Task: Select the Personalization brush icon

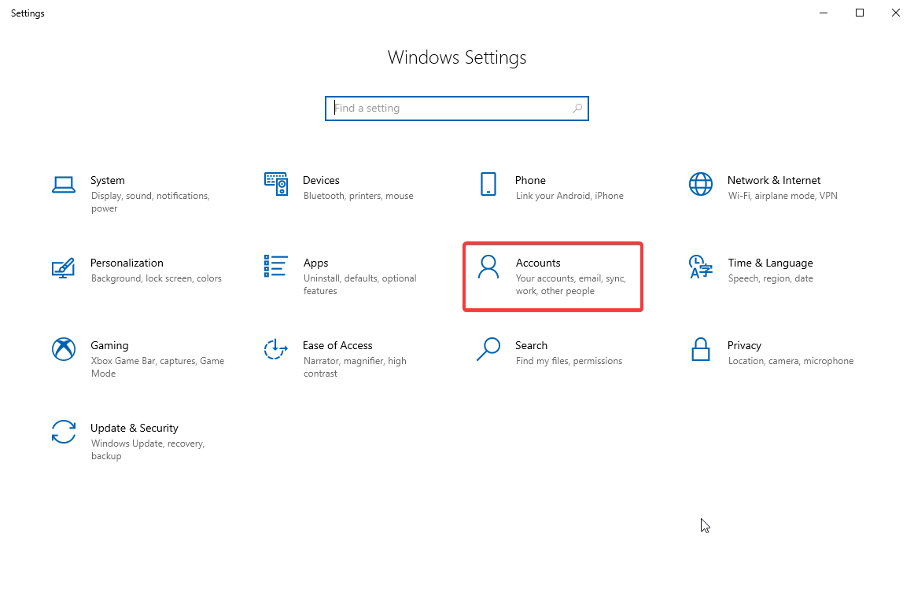Action: point(63,267)
